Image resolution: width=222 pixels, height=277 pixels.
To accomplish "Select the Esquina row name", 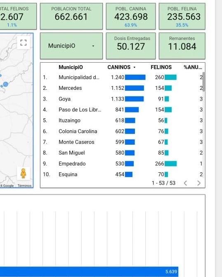I will [68, 174].
